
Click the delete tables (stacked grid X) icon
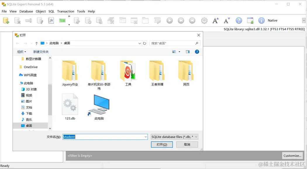click(x=111, y=21)
